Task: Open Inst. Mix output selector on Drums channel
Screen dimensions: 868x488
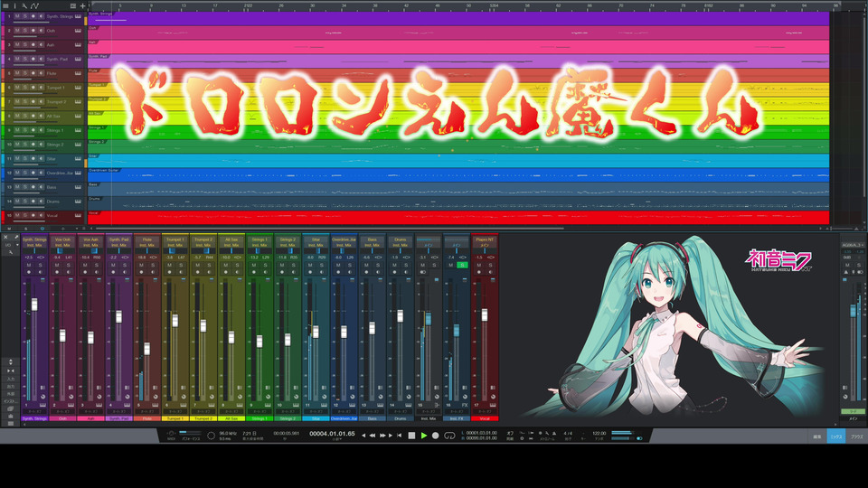Action: coord(401,245)
